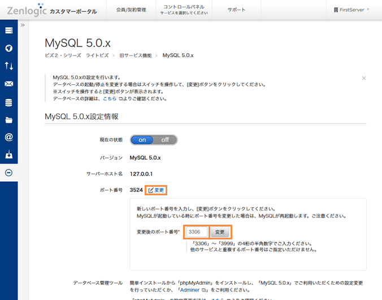Click MySQL 5.0.x breadcrumb text
The image size is (382, 300).
pos(178,55)
